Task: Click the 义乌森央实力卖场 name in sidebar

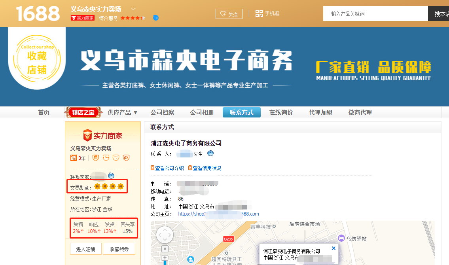Action: click(91, 148)
